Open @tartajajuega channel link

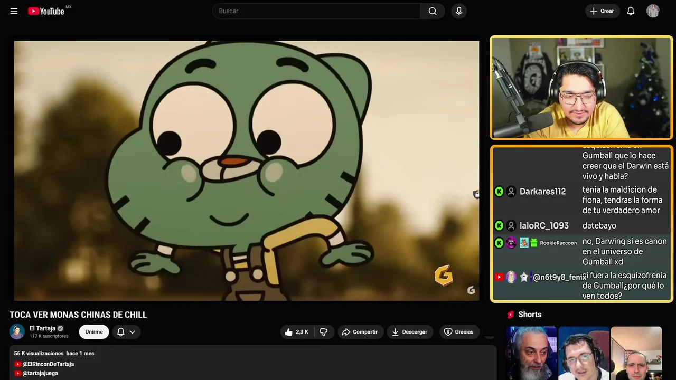pos(40,373)
